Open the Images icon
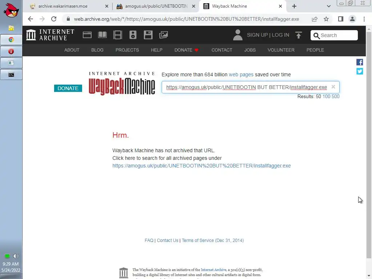372x279 pixels. coord(163,35)
